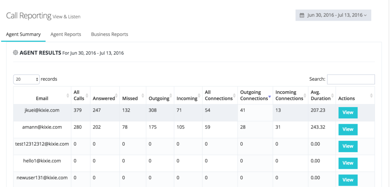This screenshot has width=390, height=187.
Task: Sort table by Email column arrows
Action: [x=67, y=96]
